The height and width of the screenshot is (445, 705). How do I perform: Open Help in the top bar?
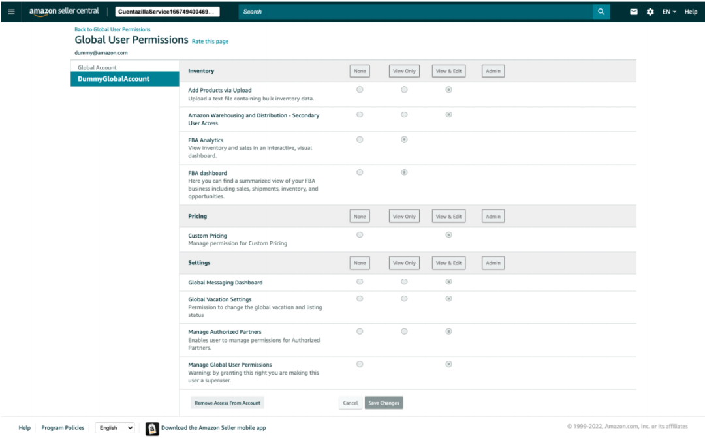(x=691, y=12)
